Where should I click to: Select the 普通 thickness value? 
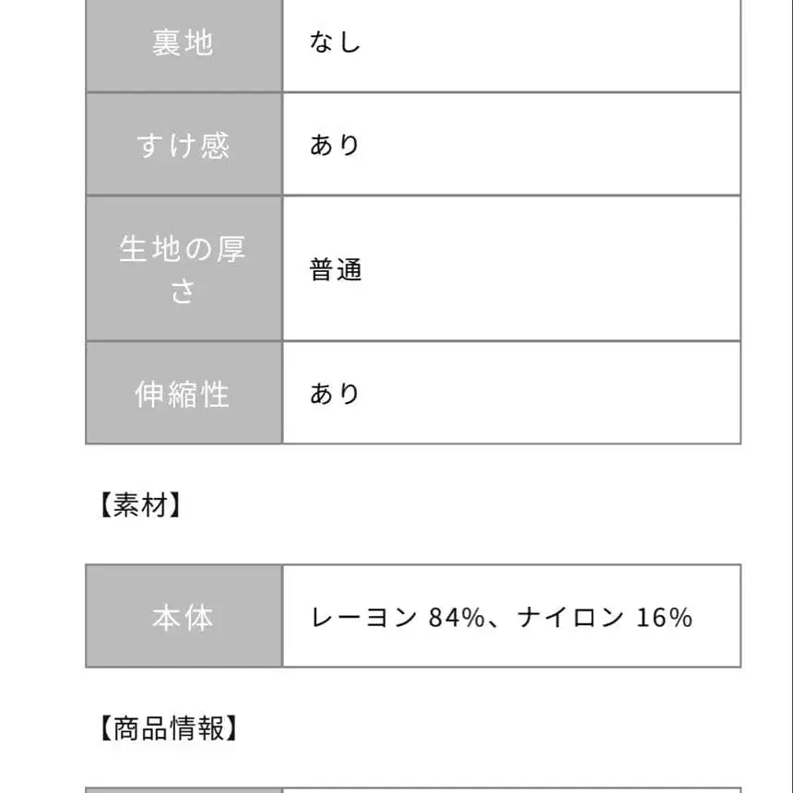(x=336, y=270)
